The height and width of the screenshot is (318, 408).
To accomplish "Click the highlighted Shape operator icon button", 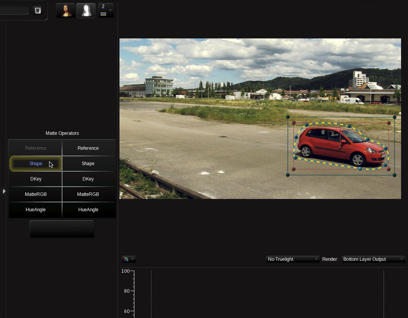I will point(35,163).
